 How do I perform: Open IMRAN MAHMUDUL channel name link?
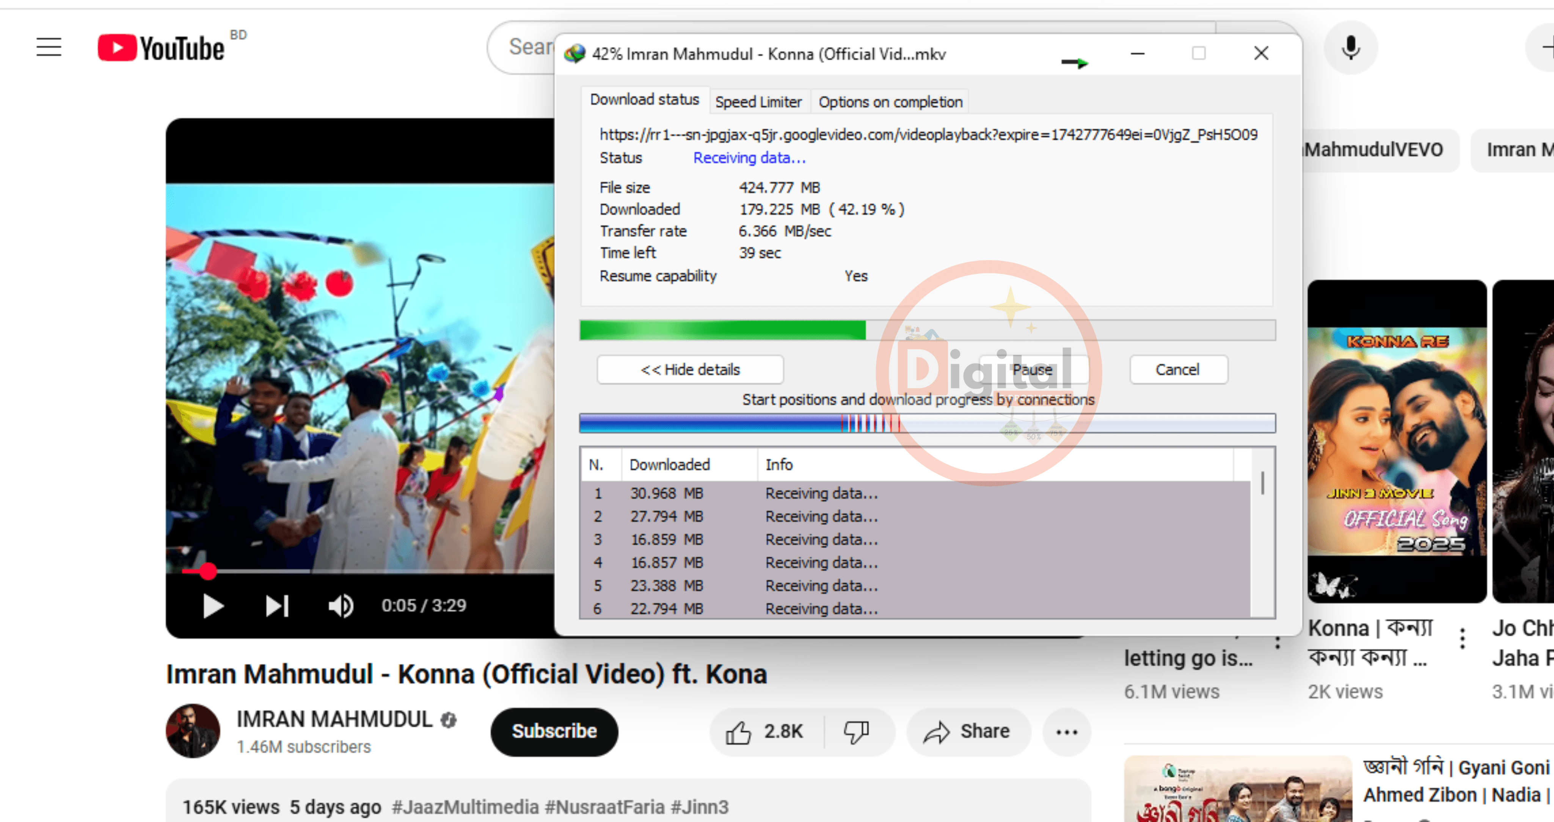pyautogui.click(x=334, y=719)
